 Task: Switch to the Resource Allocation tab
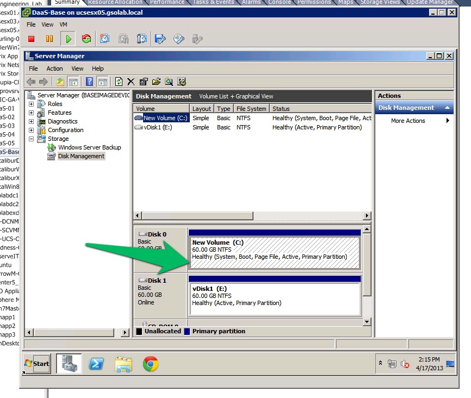coord(115,2)
